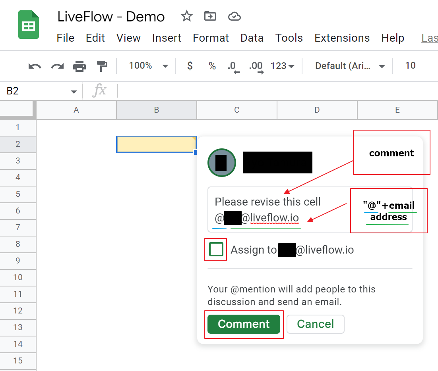Format as currency with dollar icon

(190, 66)
